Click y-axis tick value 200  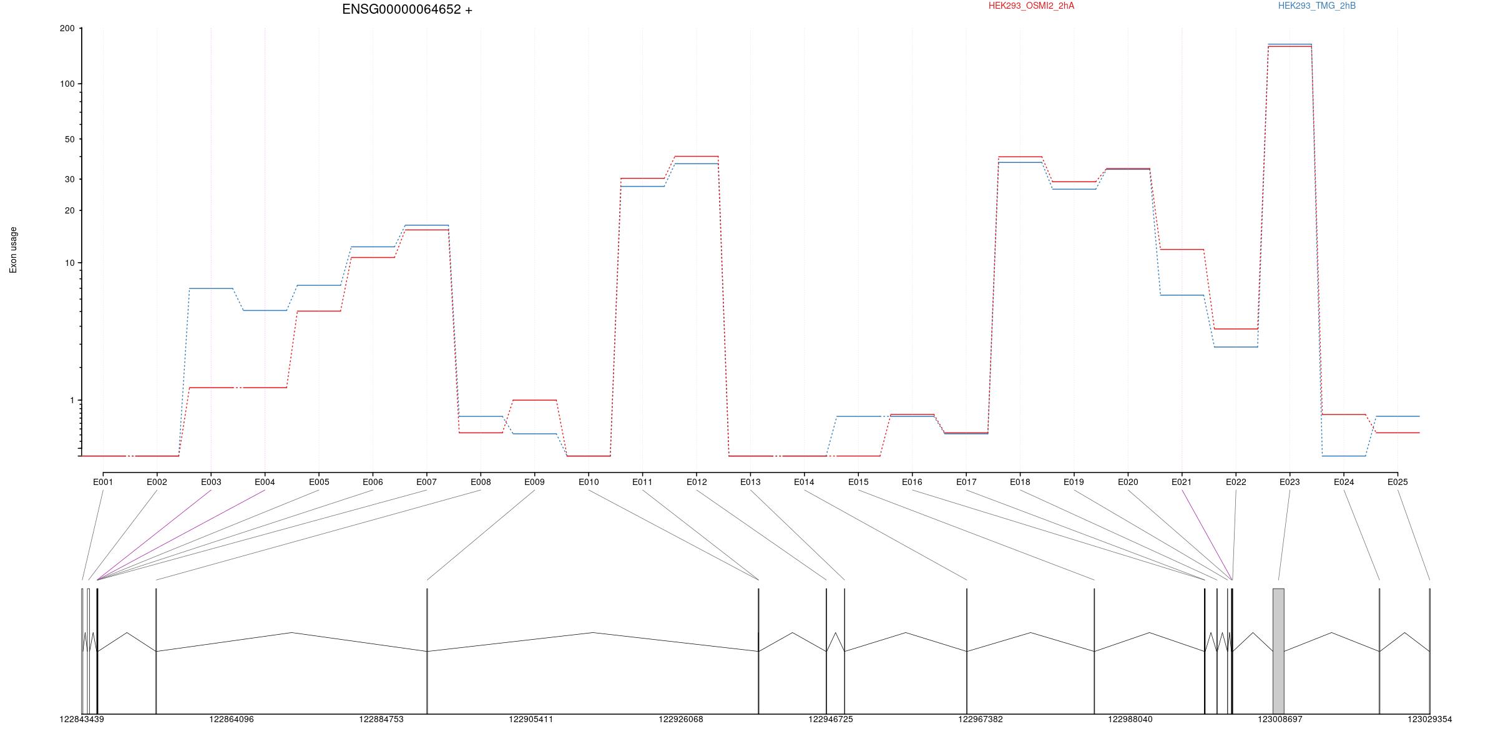pyautogui.click(x=67, y=29)
